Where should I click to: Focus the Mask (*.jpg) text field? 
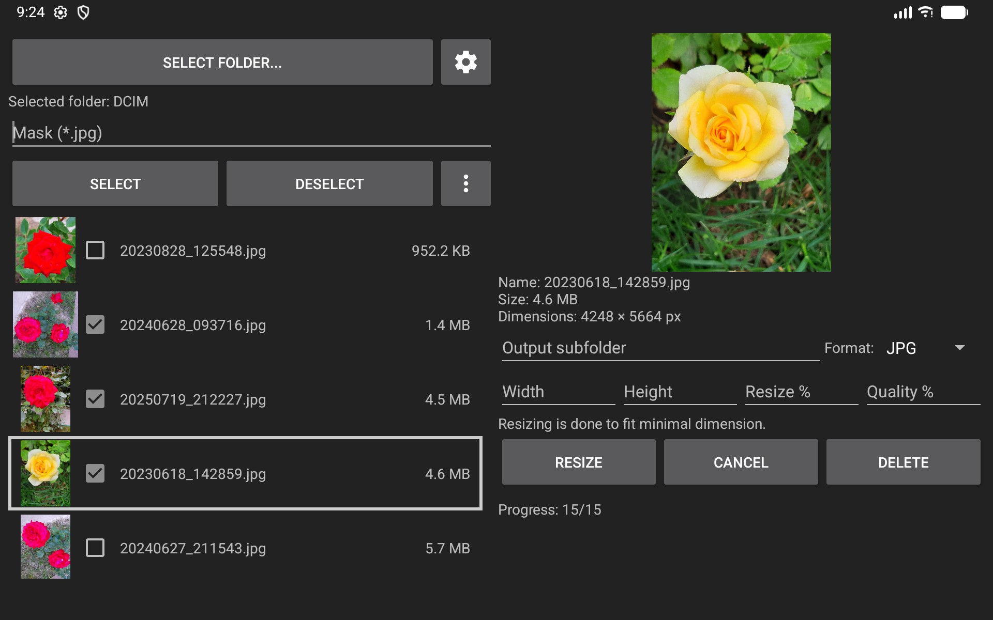251,133
